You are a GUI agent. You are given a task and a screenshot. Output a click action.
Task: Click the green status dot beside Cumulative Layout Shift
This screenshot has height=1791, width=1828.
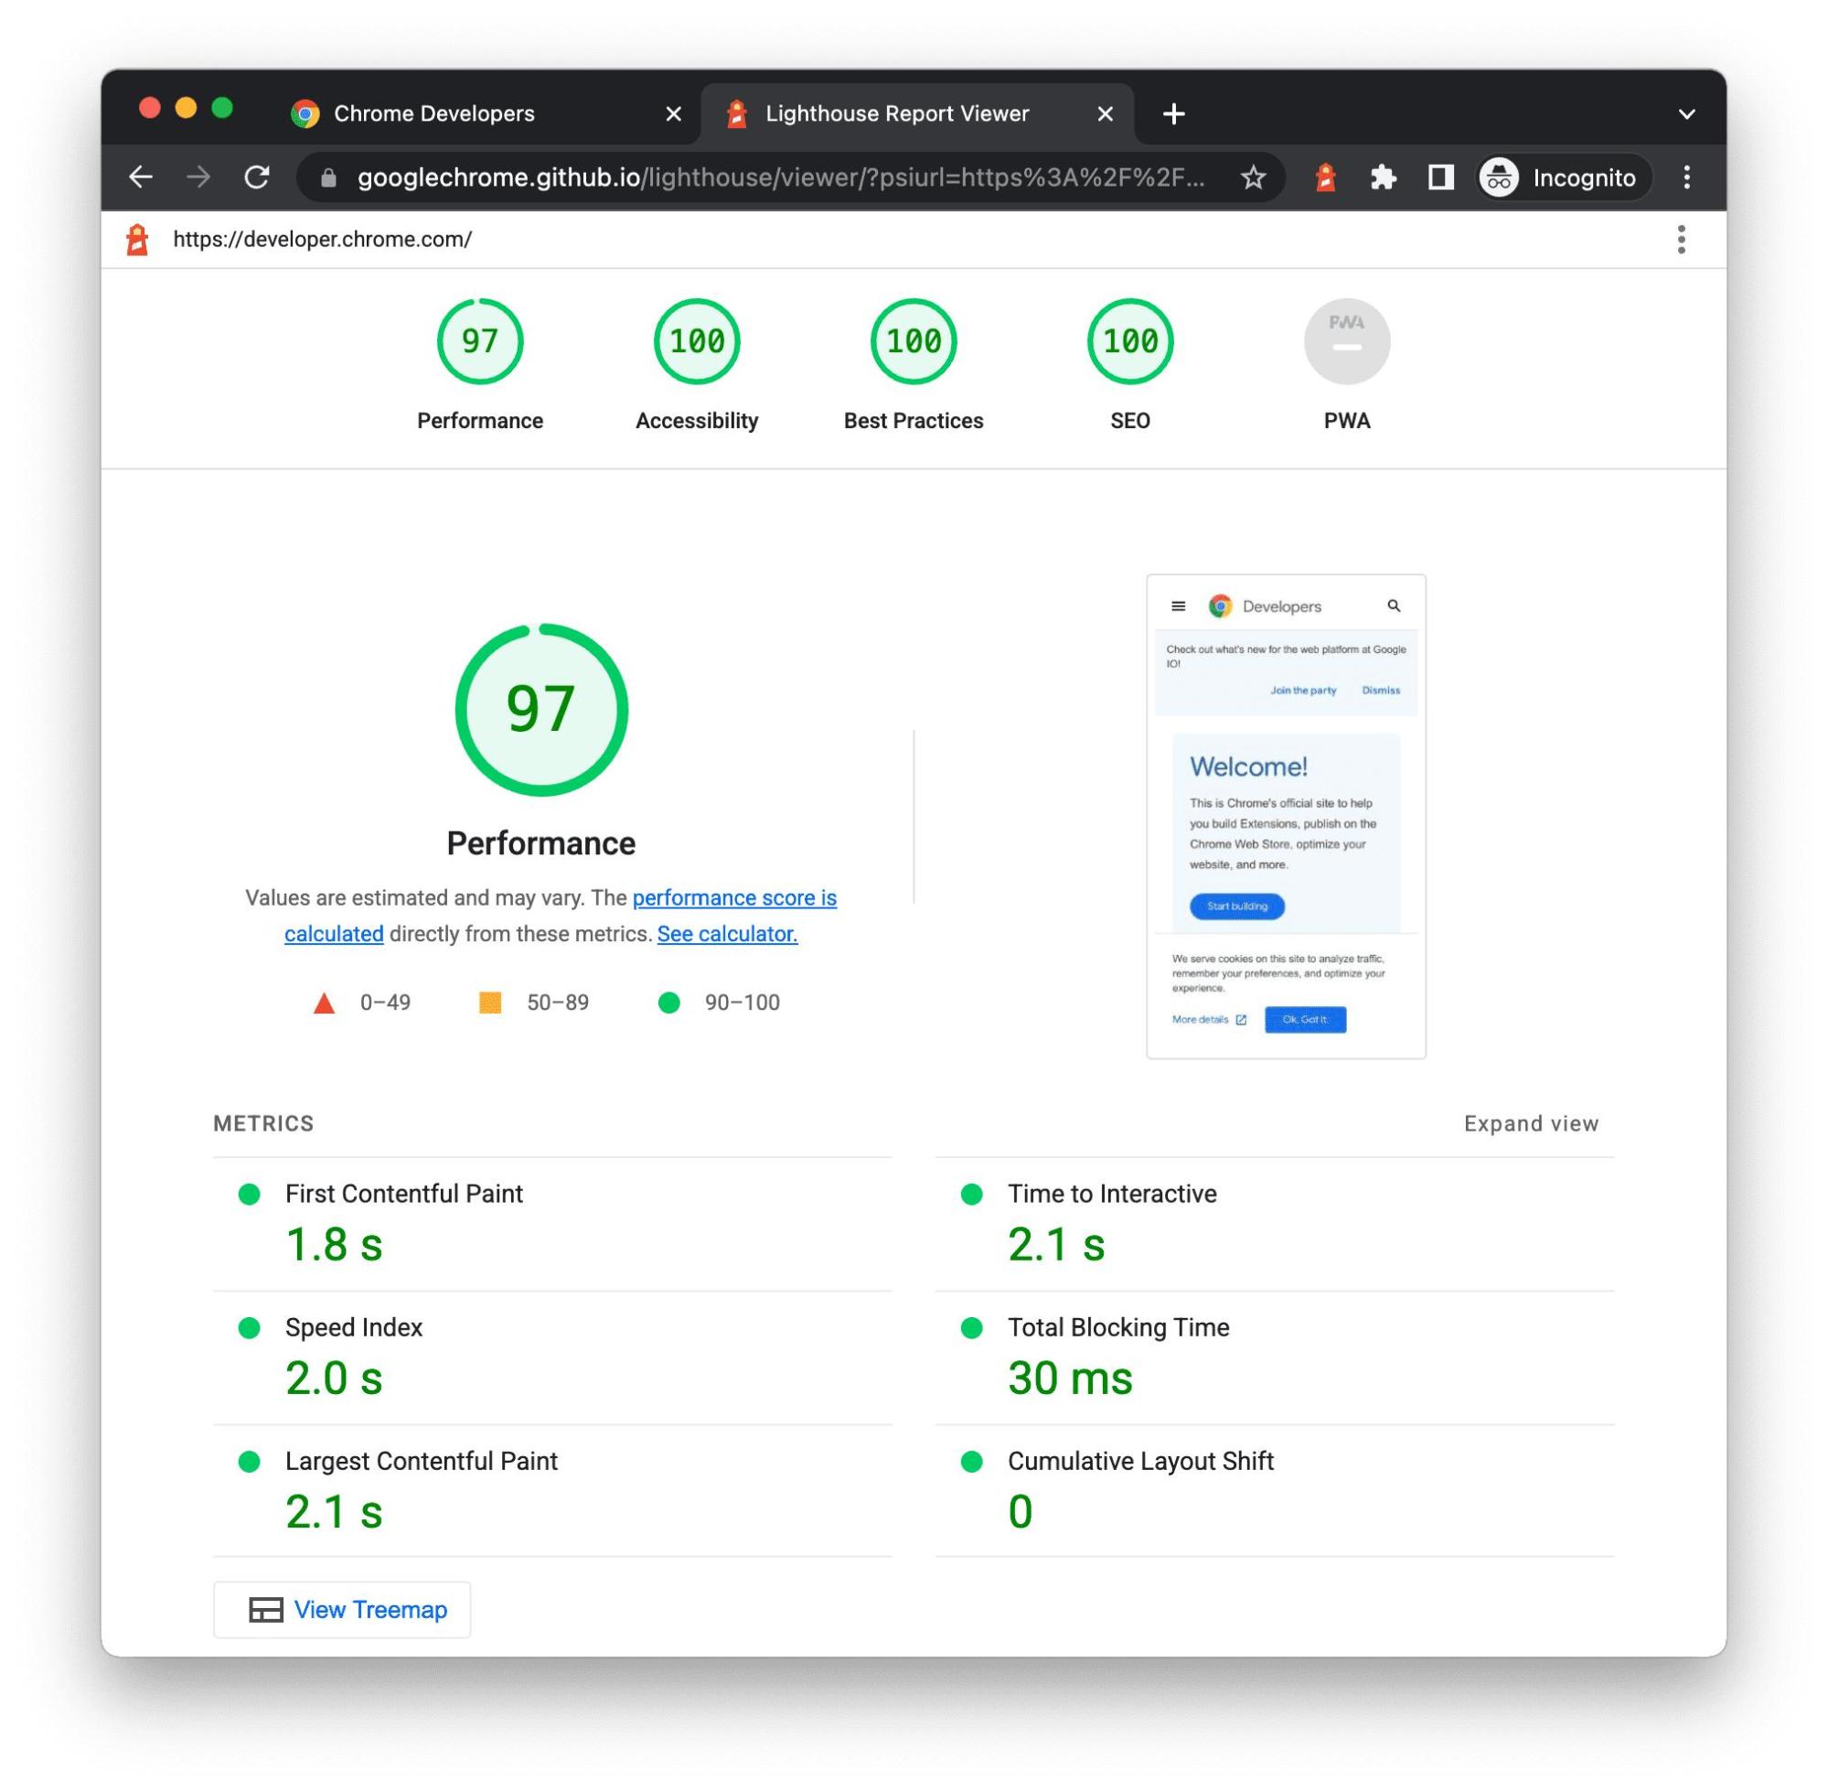(x=971, y=1461)
